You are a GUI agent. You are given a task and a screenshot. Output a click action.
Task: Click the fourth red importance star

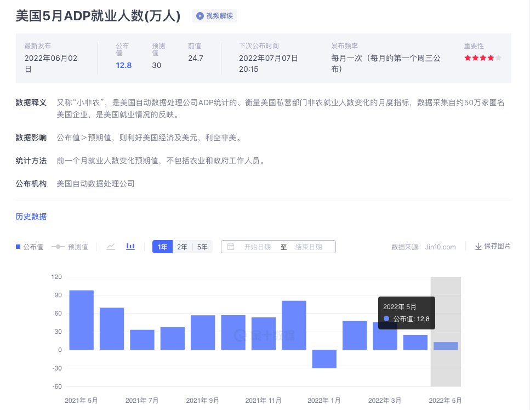pos(491,58)
